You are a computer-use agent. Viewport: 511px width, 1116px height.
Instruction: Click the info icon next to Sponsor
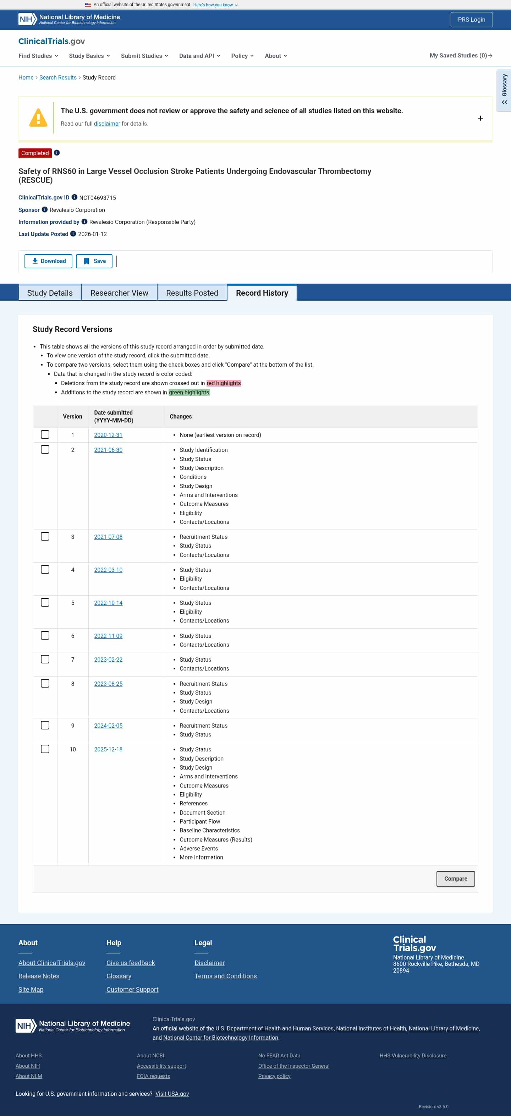[45, 210]
